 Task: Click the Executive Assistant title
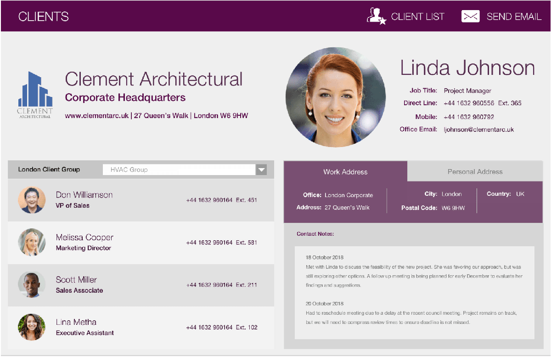pos(85,333)
